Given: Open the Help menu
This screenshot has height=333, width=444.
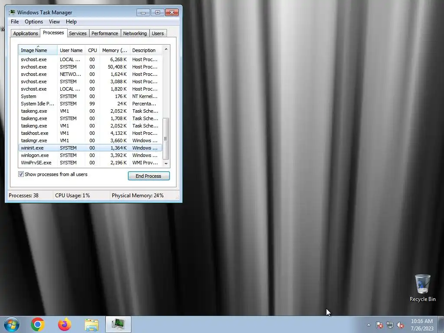Looking at the screenshot, I should [x=71, y=22].
